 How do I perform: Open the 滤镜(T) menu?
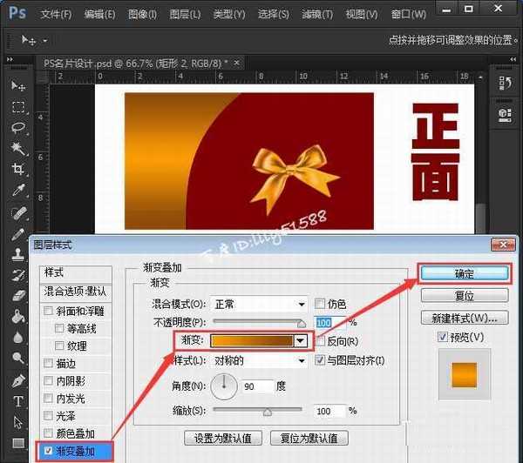tap(317, 15)
